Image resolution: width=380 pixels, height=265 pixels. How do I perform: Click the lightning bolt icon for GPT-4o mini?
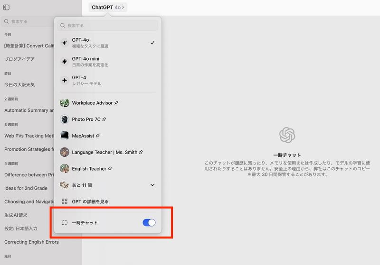(65, 62)
